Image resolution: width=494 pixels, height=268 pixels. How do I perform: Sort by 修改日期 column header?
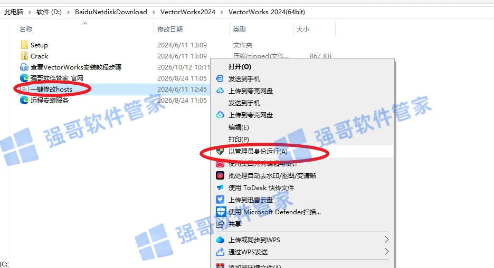click(x=170, y=29)
